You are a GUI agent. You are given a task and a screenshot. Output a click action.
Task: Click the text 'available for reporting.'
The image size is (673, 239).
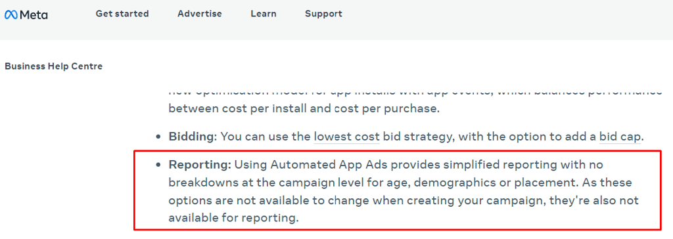point(233,218)
